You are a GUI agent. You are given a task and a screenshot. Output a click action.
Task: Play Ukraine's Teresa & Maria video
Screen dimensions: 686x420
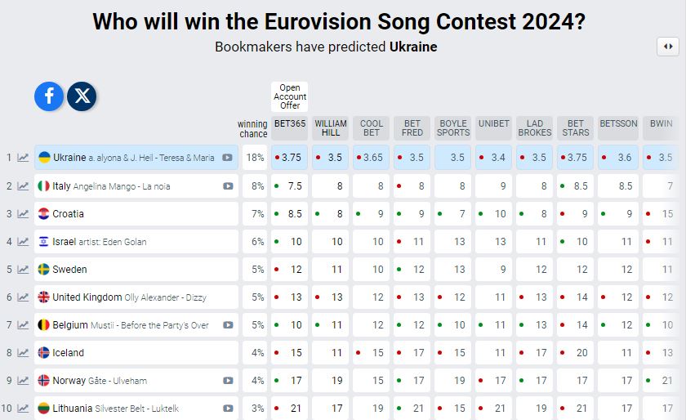(227, 158)
